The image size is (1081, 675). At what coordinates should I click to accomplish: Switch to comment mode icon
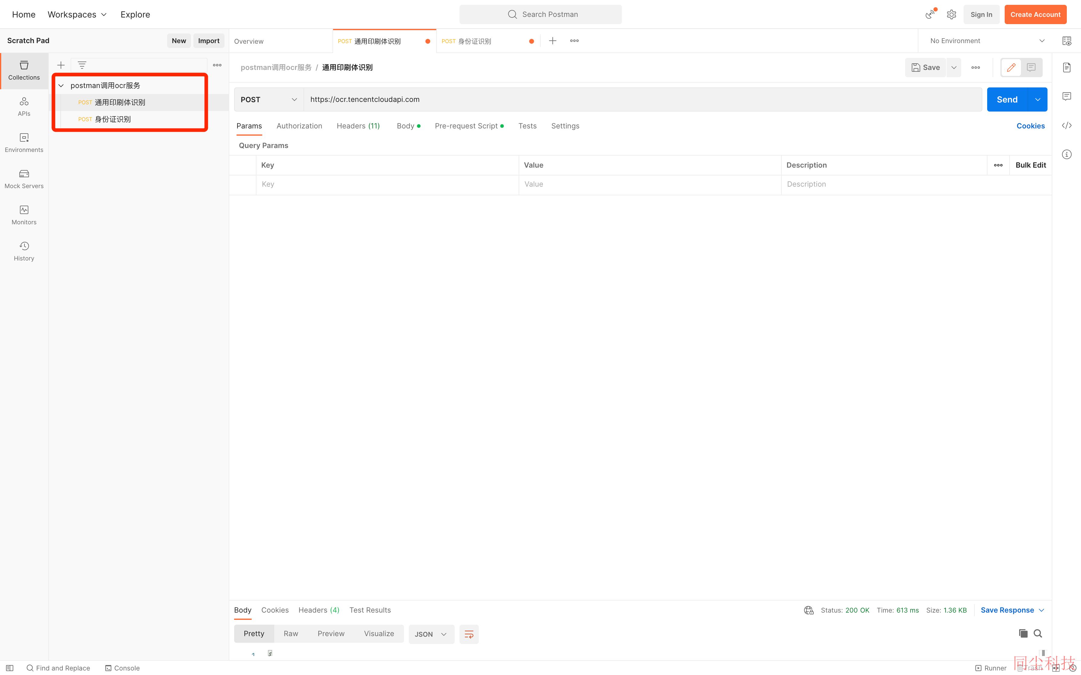point(1031,68)
